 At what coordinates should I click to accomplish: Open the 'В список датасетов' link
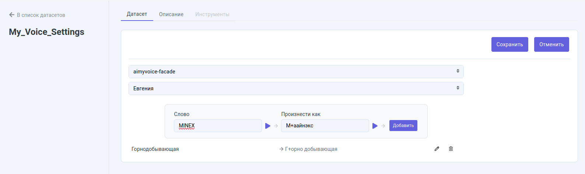click(x=41, y=15)
